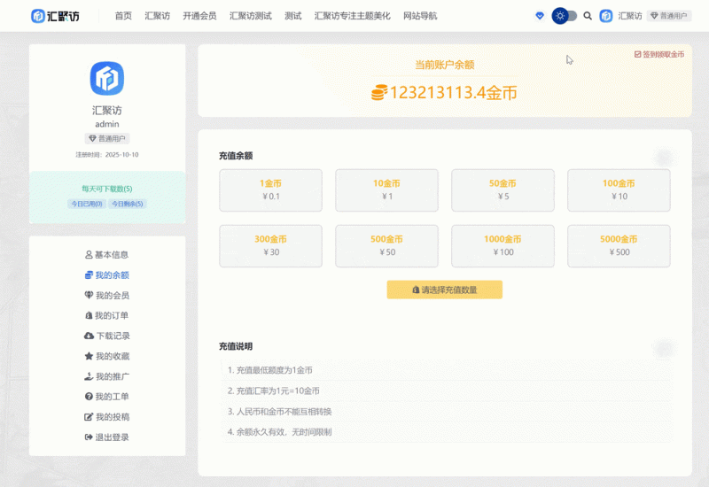Image resolution: width=709 pixels, height=487 pixels.
Task: Open 下载记录 in the sidebar menu
Action: tap(107, 336)
